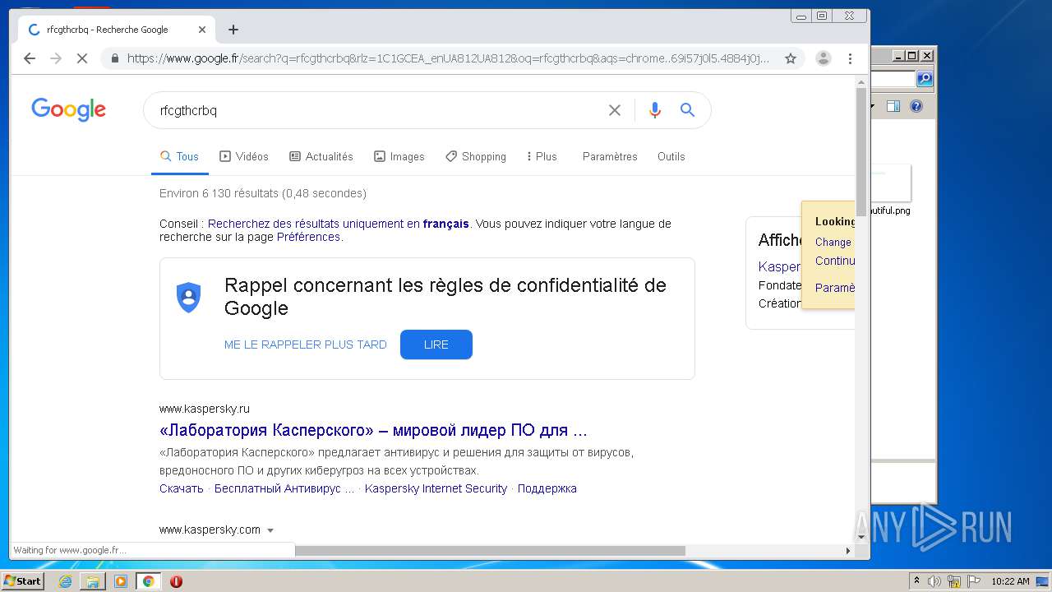
Task: Bookmark this page with the star
Action: (x=791, y=58)
